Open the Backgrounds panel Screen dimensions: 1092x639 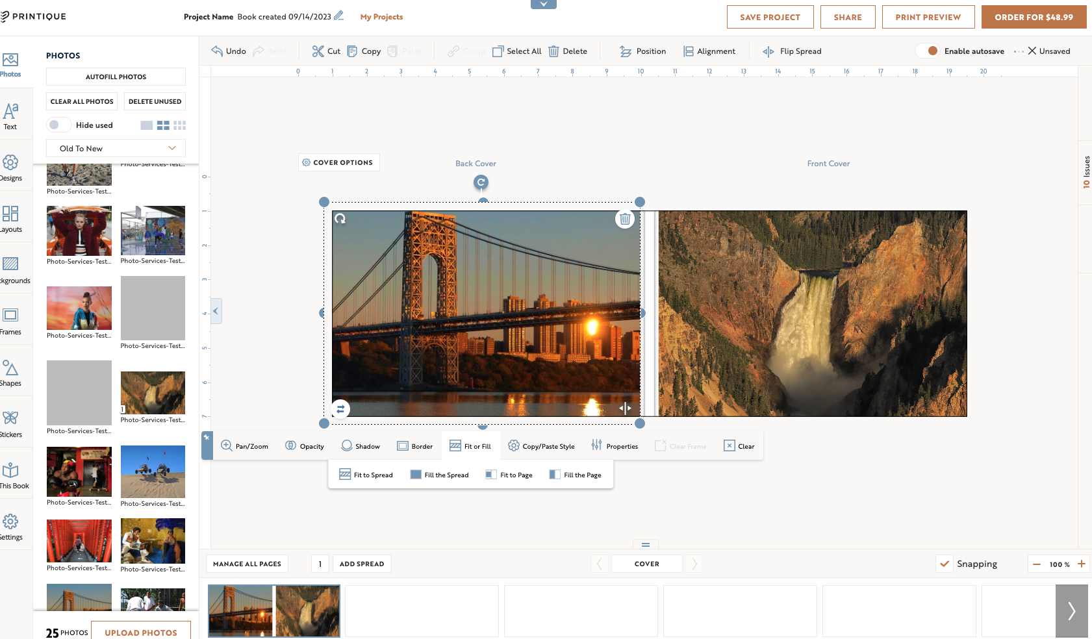tap(10, 269)
